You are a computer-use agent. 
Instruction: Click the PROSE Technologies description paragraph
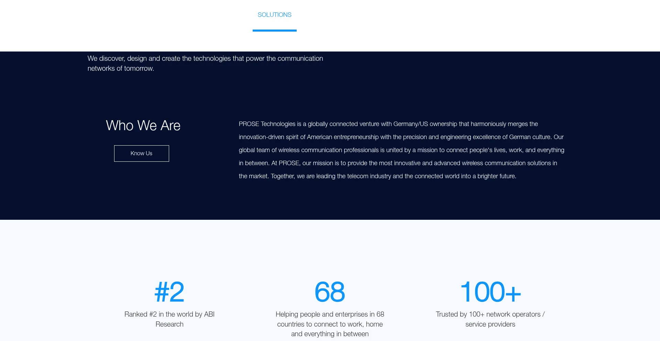[401, 150]
